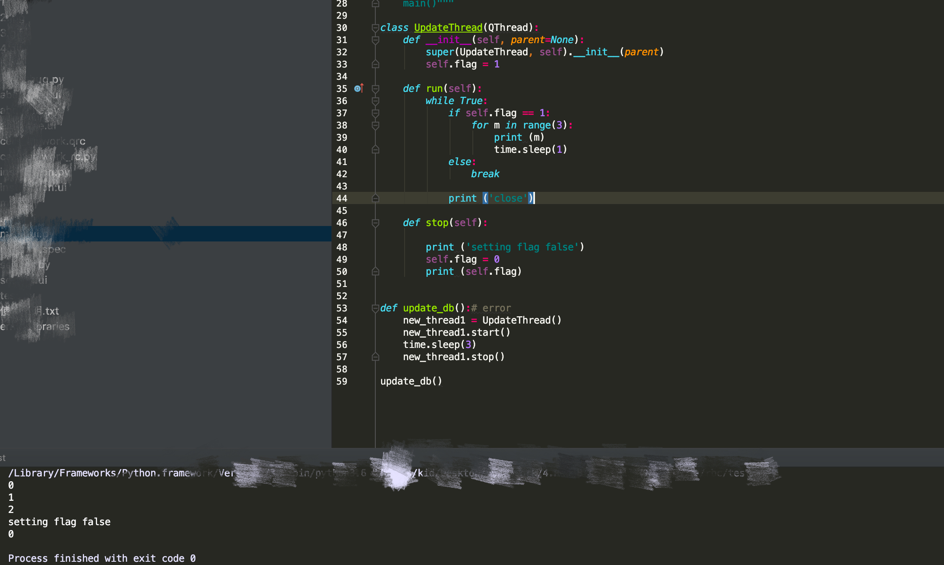
Task: Place cursor on 'parent=None' parameter
Action: (542, 40)
